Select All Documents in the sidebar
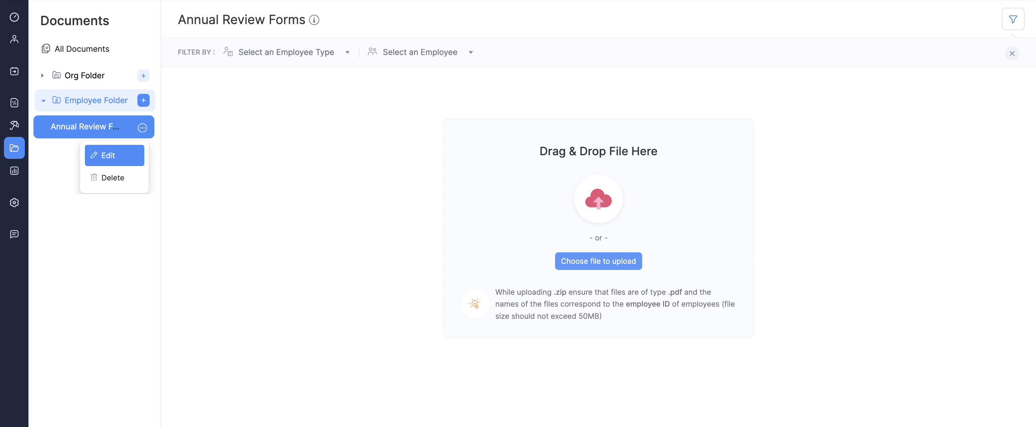Screen dimensions: 1036x427 [82, 49]
